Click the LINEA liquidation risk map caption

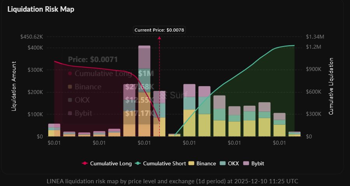[175, 182]
